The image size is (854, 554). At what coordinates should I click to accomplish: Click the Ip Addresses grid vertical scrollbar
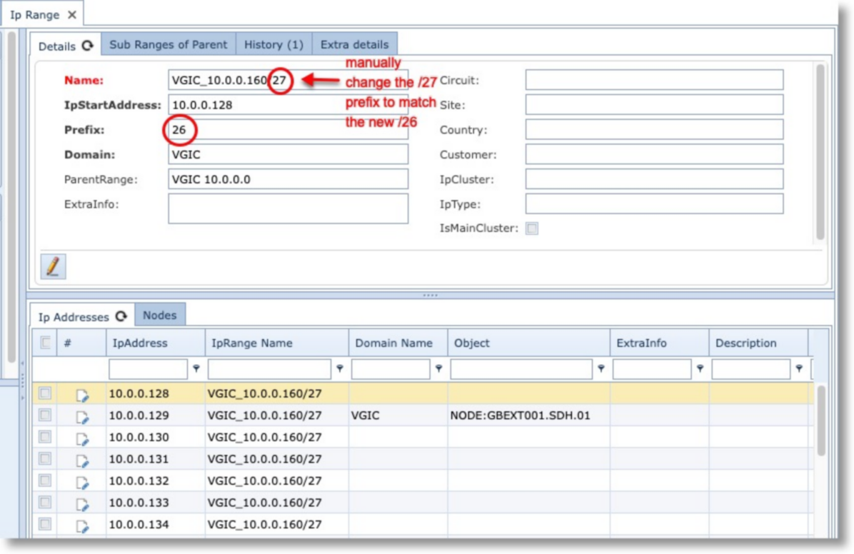click(x=821, y=421)
